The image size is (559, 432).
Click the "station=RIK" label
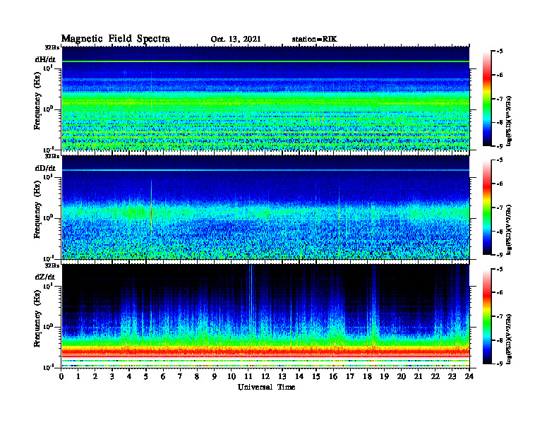[314, 40]
